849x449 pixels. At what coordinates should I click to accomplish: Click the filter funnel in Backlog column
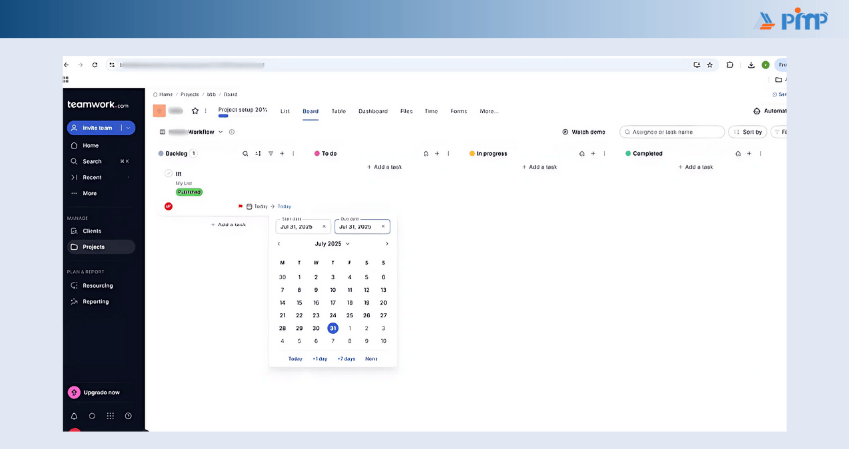[x=271, y=153]
